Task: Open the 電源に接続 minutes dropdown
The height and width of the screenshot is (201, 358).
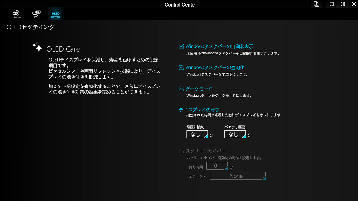Action: pos(197,134)
